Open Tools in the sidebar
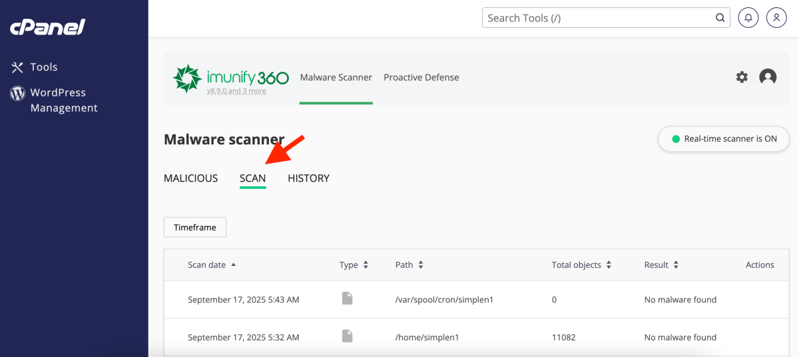799x357 pixels. click(x=43, y=67)
